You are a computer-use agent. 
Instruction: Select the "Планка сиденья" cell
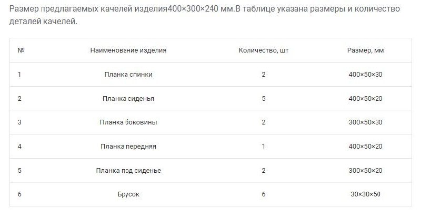(x=128, y=98)
